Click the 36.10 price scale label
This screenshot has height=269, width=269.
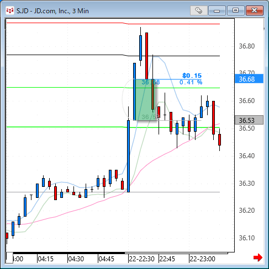[x=247, y=238]
